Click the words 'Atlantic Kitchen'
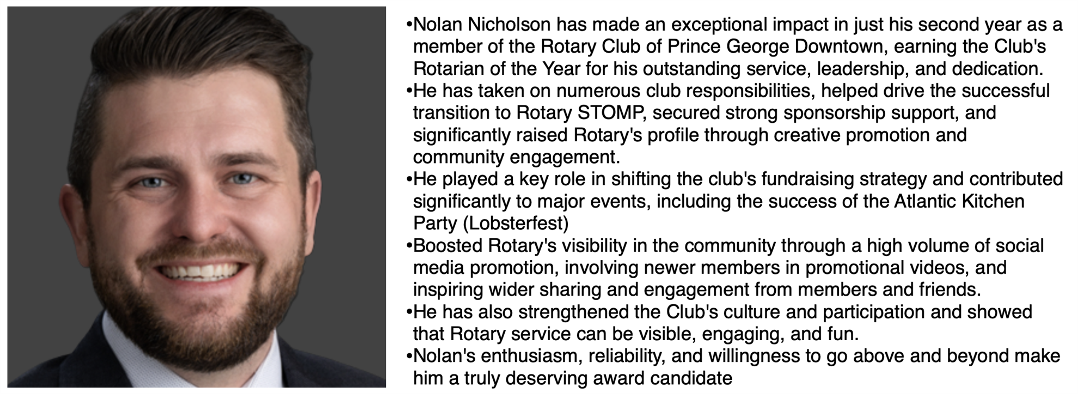 click(x=959, y=202)
